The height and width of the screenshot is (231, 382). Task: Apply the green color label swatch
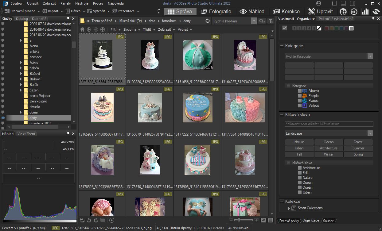(337, 28)
